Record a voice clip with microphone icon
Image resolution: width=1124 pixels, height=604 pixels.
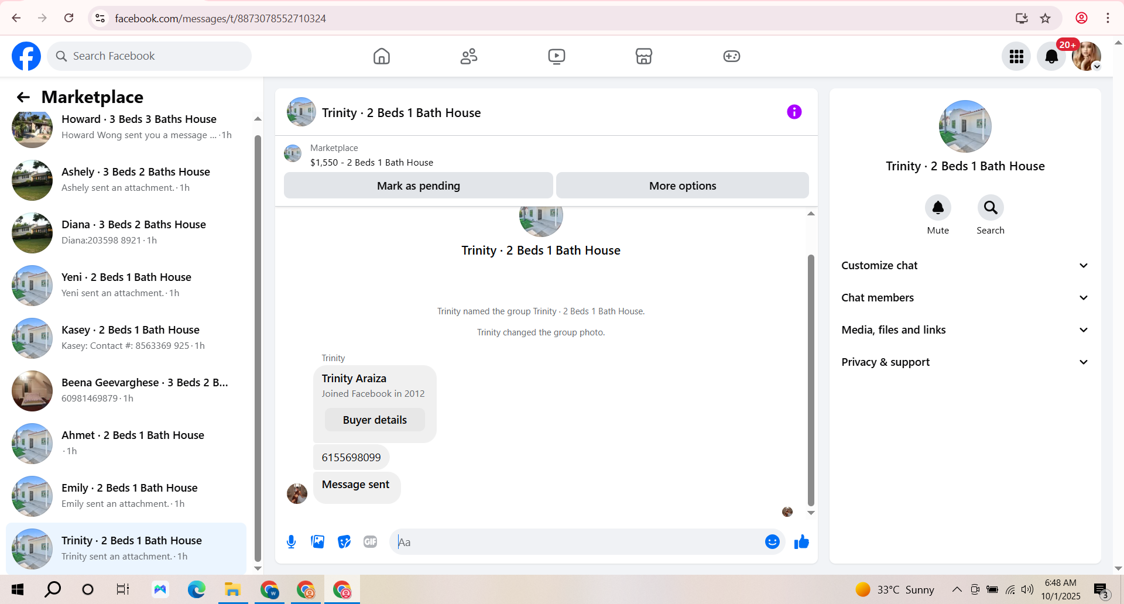click(292, 542)
